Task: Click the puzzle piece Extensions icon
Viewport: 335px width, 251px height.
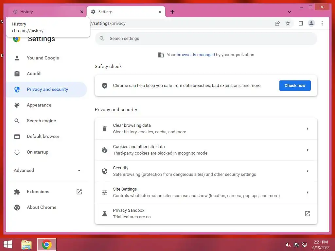Action: 17,192
